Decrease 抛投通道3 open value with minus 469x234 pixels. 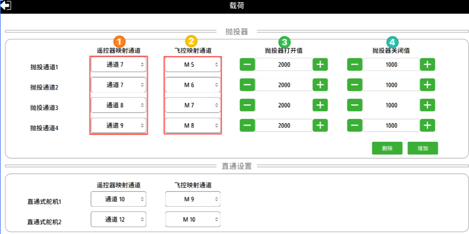pos(247,105)
